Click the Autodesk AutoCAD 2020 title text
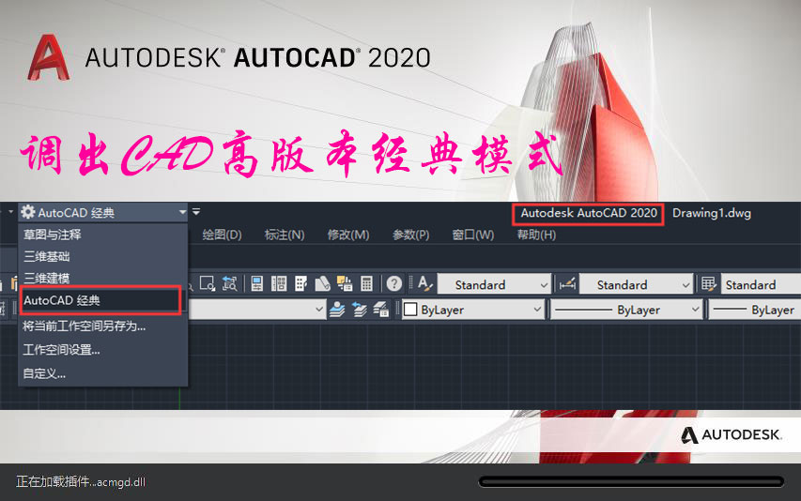The image size is (801, 501). coord(589,213)
